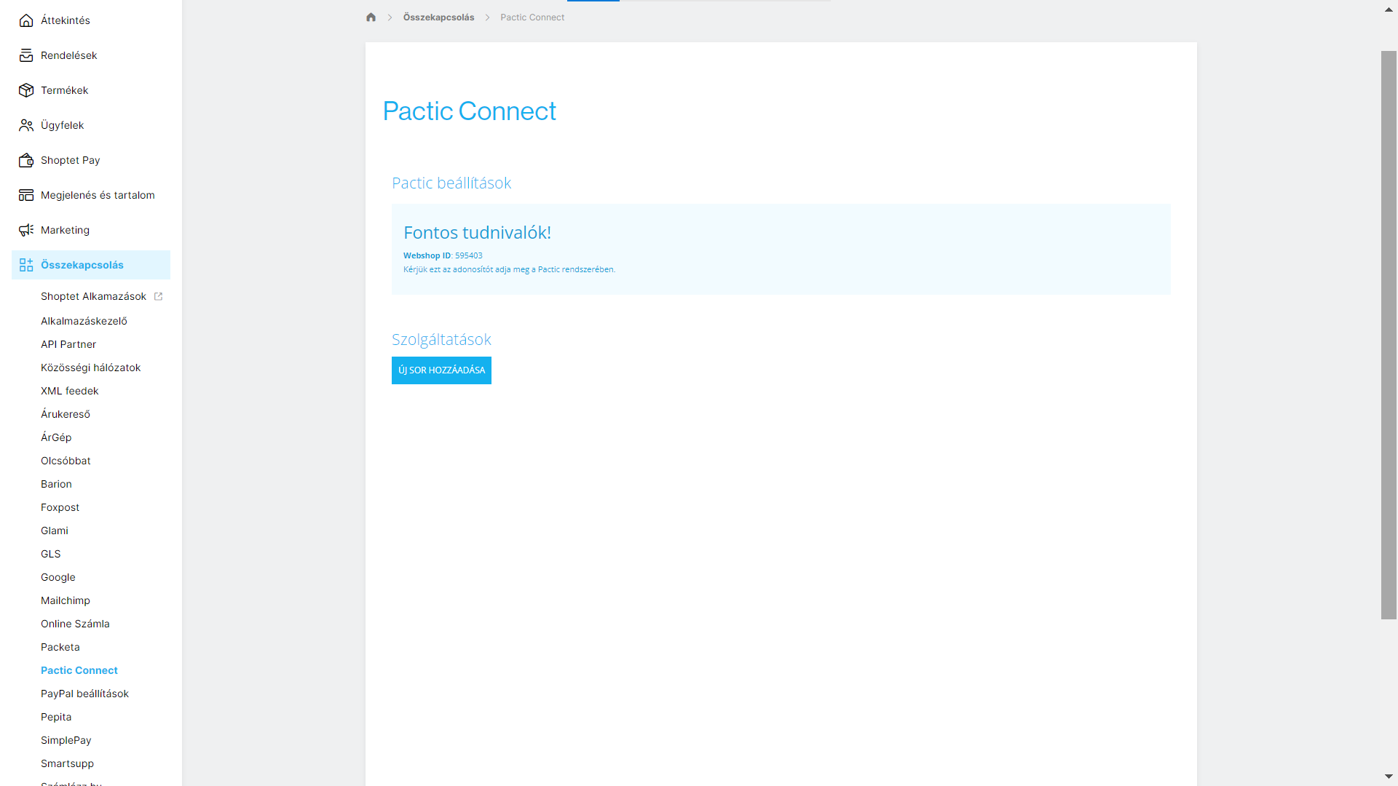Image resolution: width=1398 pixels, height=786 pixels.
Task: Open Online Számla submenu item
Action: point(75,624)
